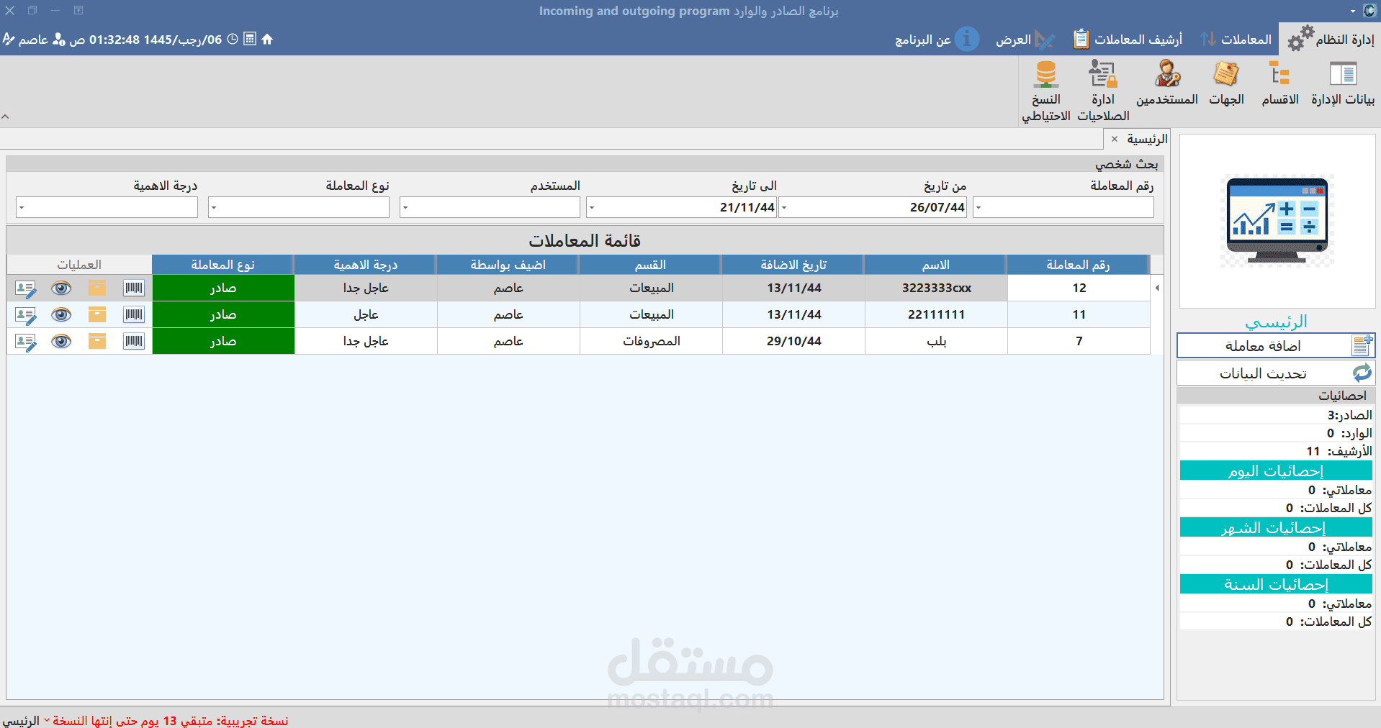Image resolution: width=1381 pixels, height=728 pixels.
Task: Expand the نوع المعاملة dropdown filter
Action: tap(299, 207)
